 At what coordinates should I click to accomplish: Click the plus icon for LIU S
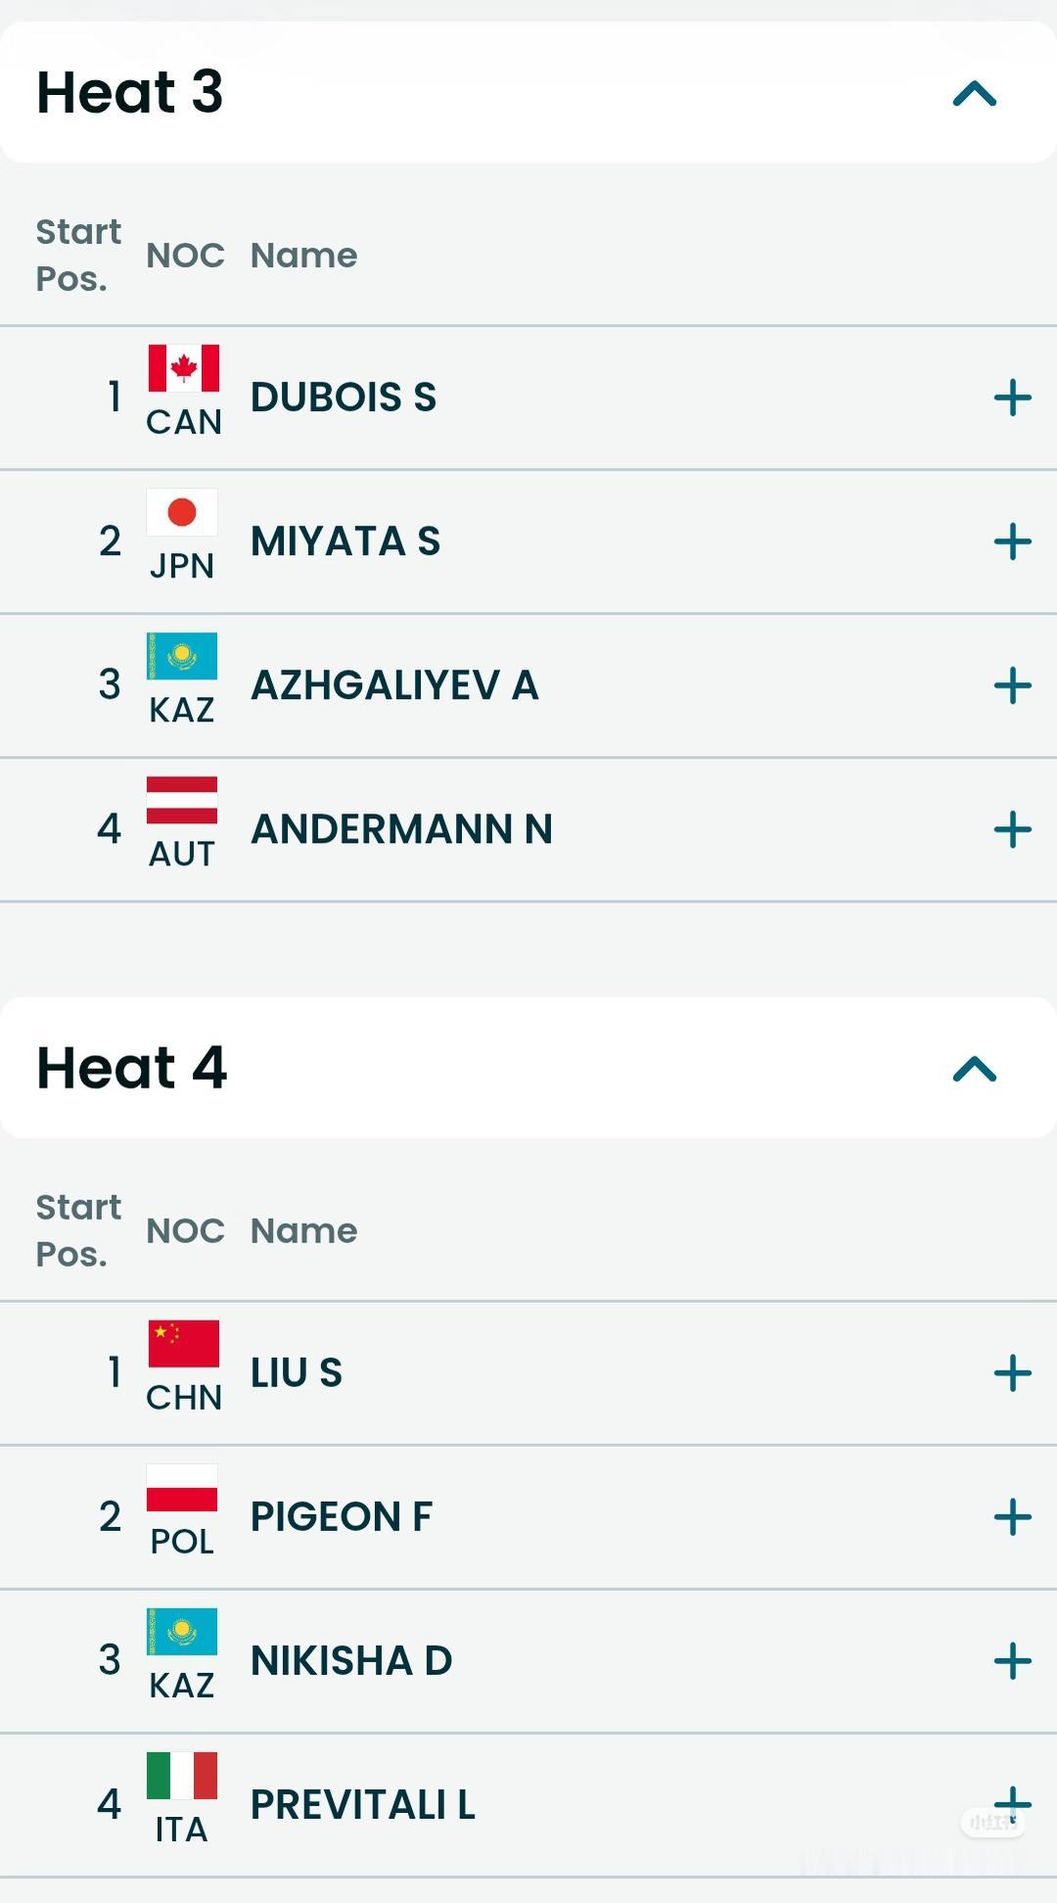tap(1012, 1373)
